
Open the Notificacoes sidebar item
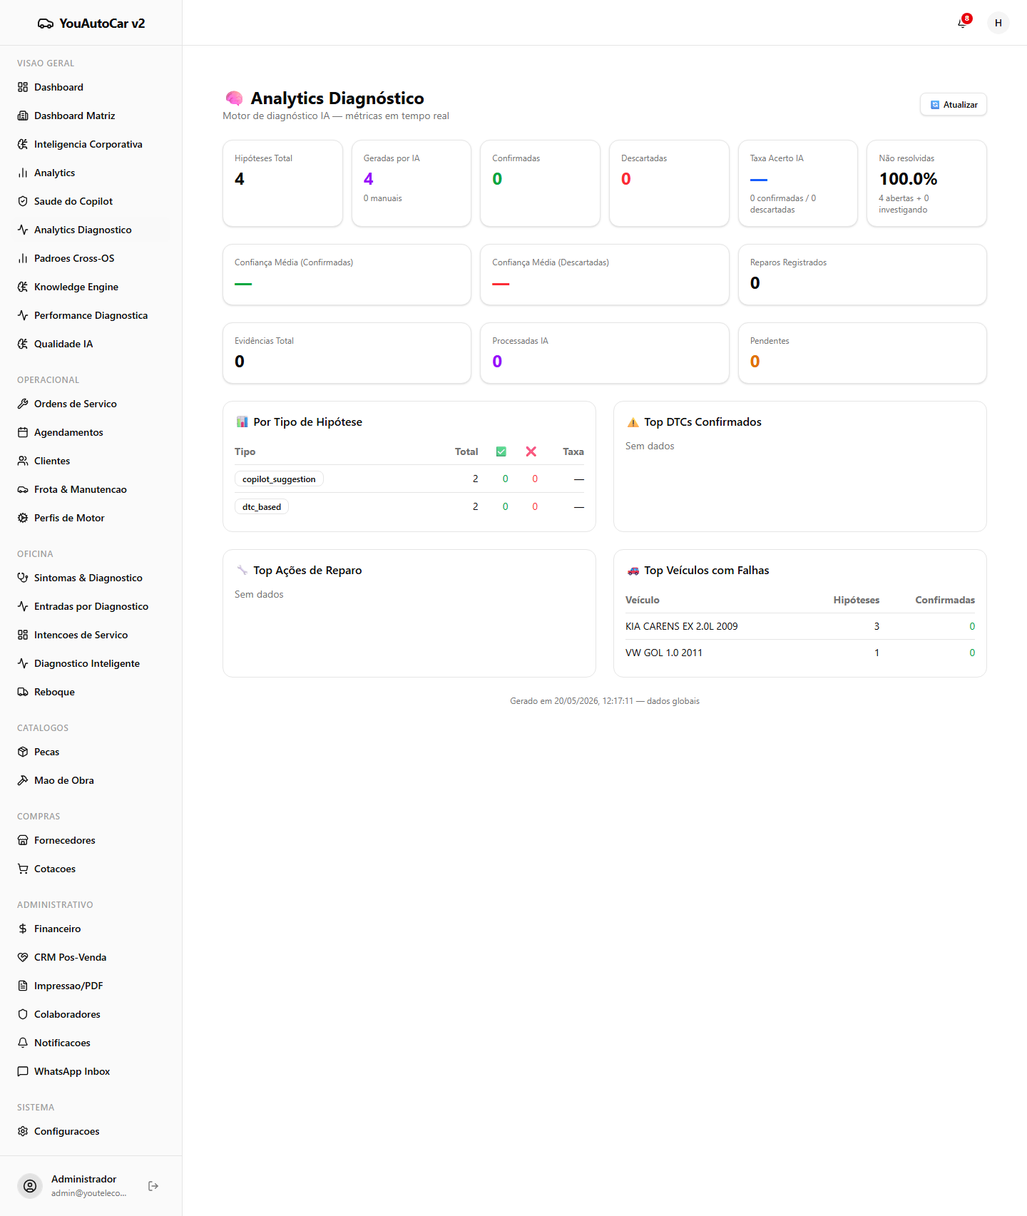(91, 1043)
